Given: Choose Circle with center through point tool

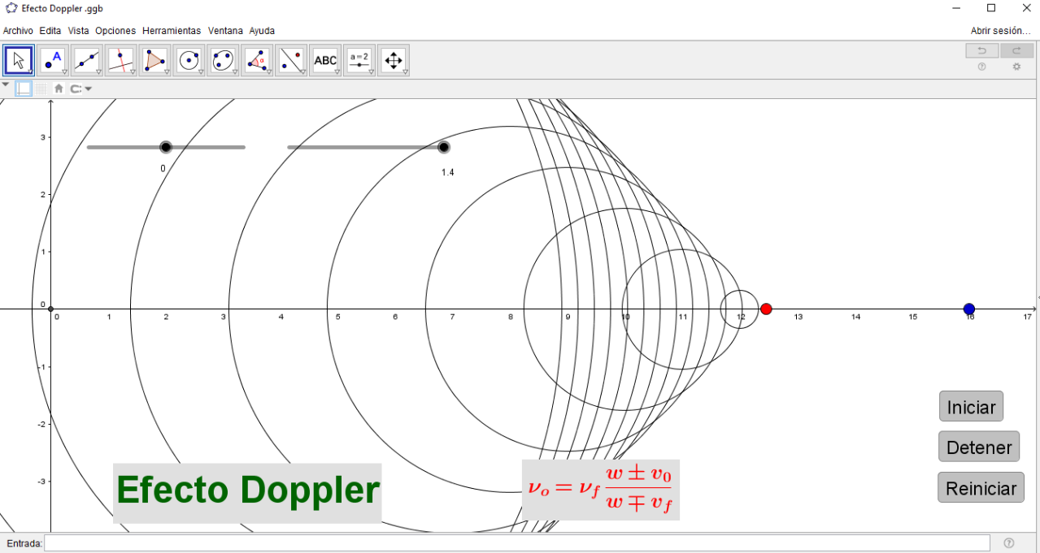Looking at the screenshot, I should click(x=189, y=60).
